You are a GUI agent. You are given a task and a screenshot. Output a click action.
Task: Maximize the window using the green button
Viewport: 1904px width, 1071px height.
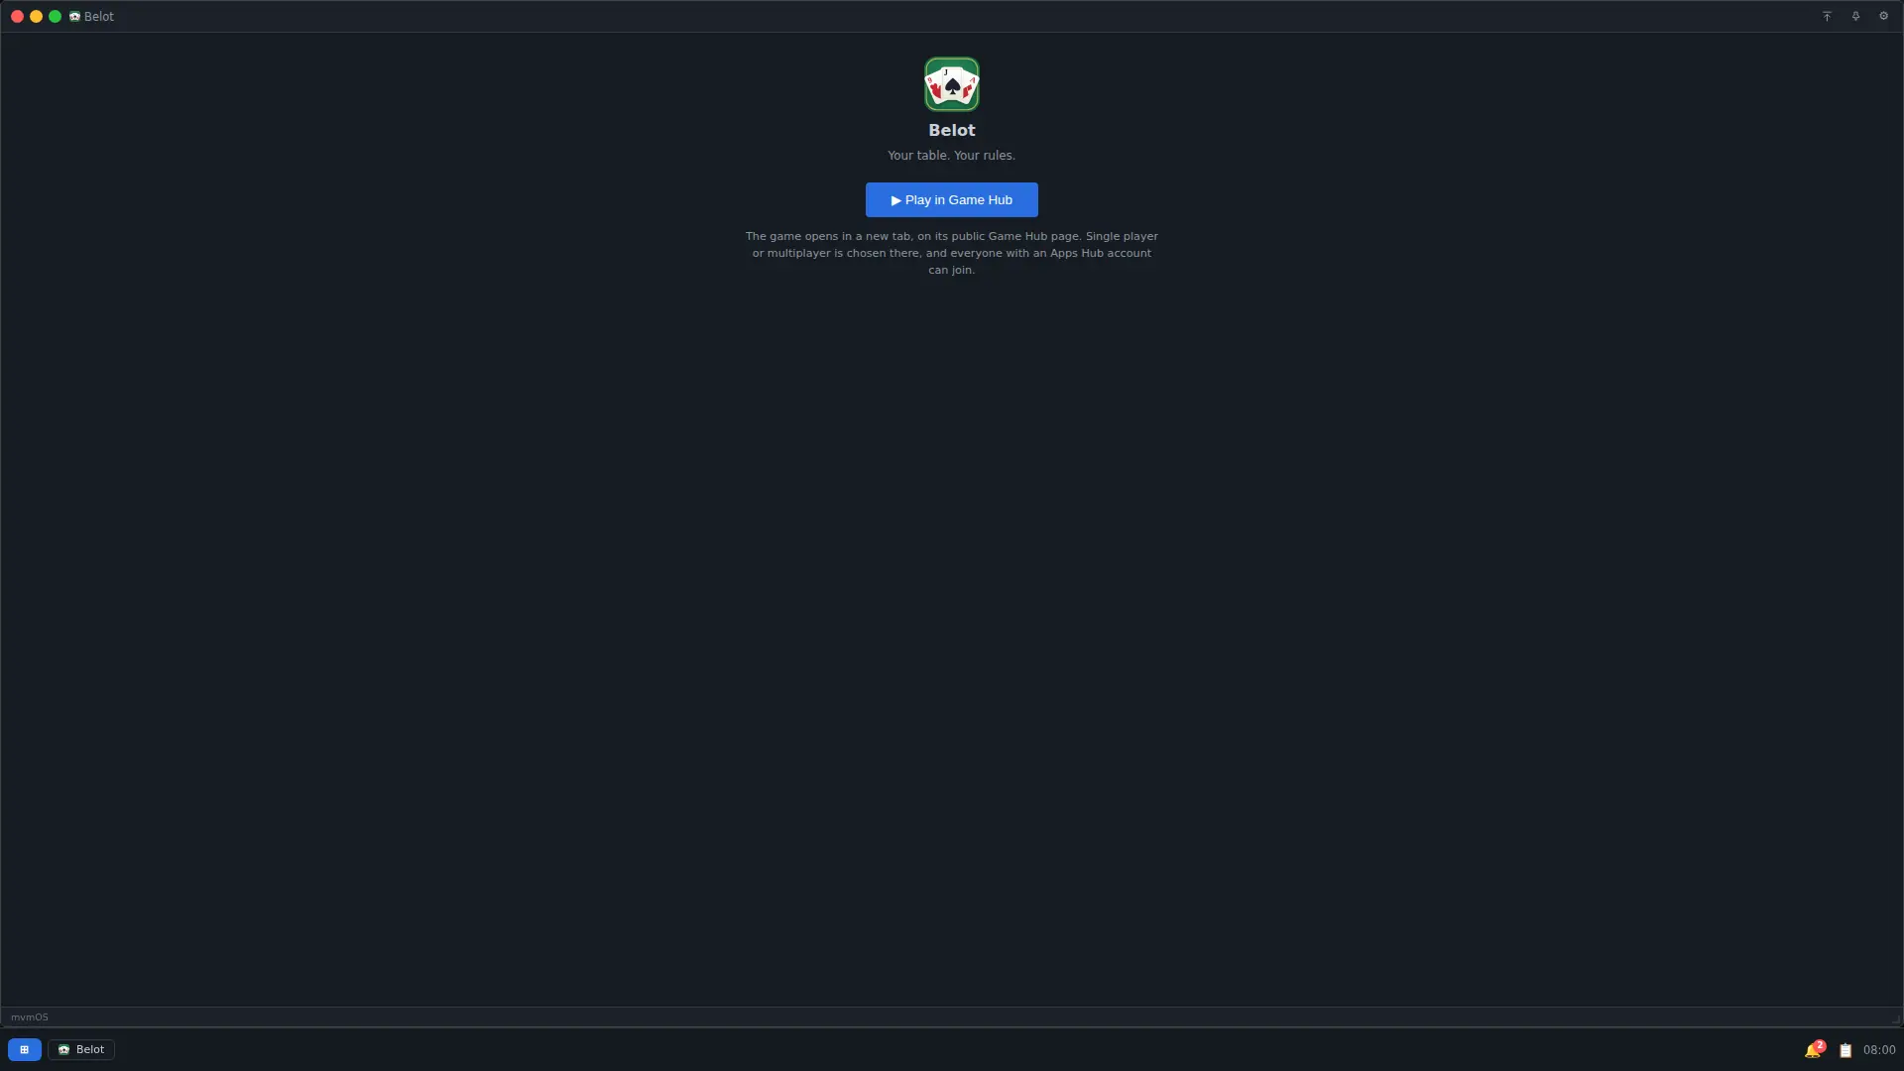point(55,17)
